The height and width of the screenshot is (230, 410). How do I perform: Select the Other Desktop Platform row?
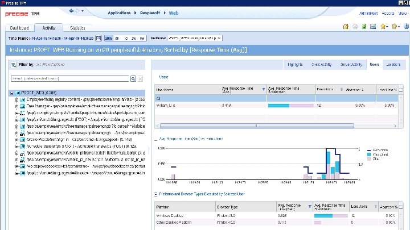[276, 223]
